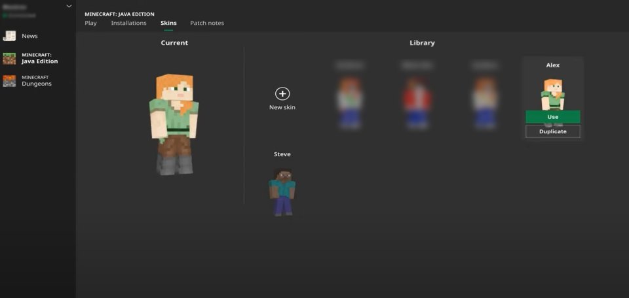Image resolution: width=629 pixels, height=298 pixels.
Task: Open the News sidebar entry text
Action: tap(29, 36)
